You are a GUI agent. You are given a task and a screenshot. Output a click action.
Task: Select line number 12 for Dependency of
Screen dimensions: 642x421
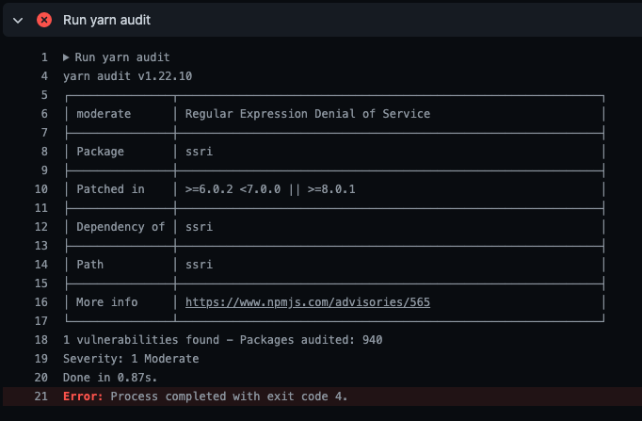click(x=40, y=227)
